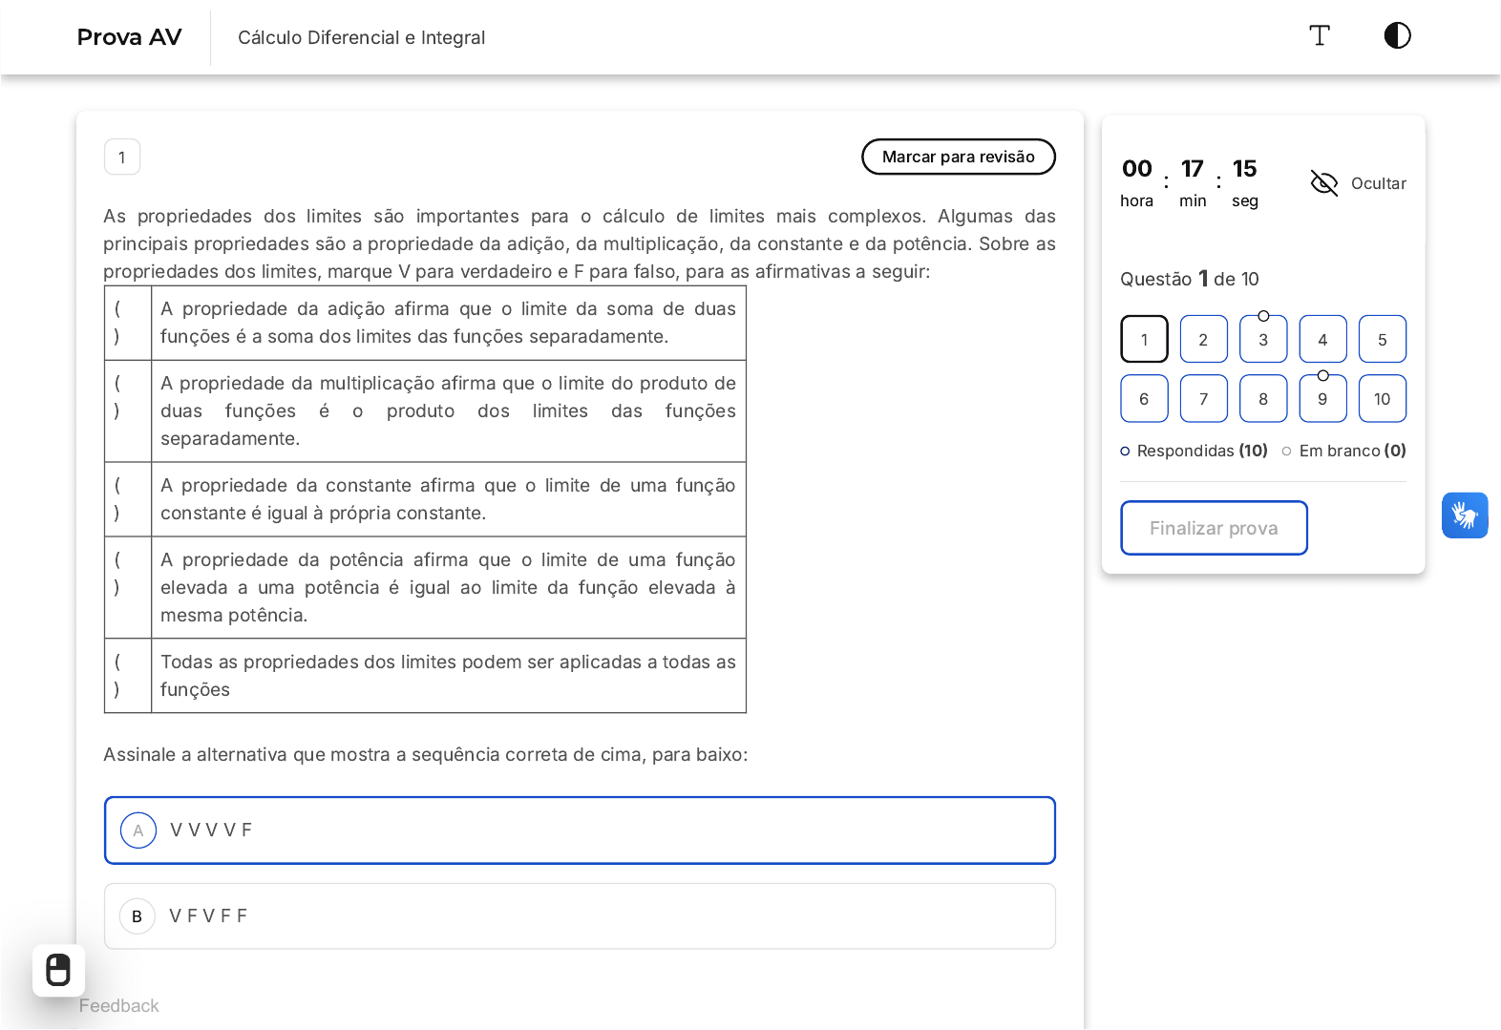Image resolution: width=1501 pixels, height=1030 pixels.
Task: Click the Prova AV title
Action: (x=129, y=37)
